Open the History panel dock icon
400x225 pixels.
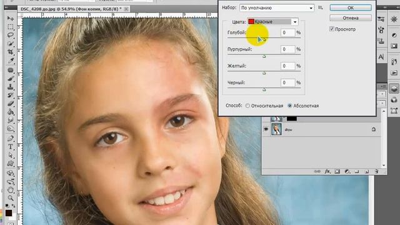pos(394,62)
